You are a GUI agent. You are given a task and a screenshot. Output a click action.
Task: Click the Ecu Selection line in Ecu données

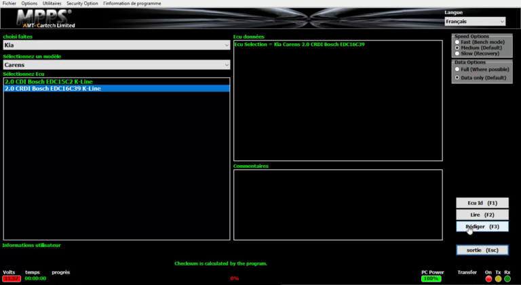click(299, 45)
